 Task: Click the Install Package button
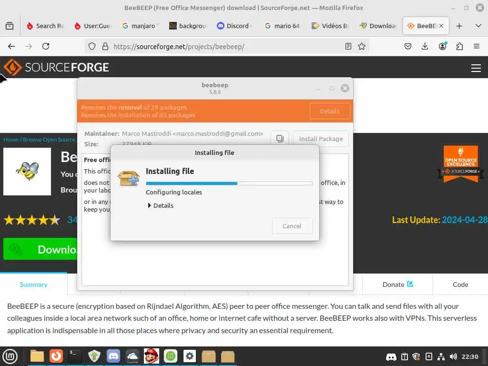(x=321, y=139)
